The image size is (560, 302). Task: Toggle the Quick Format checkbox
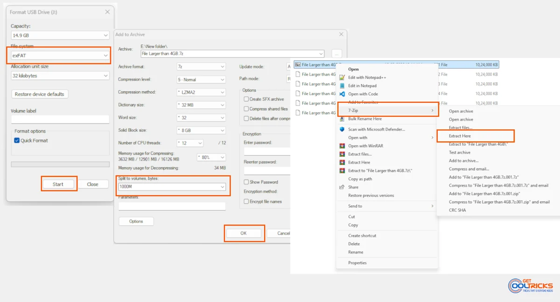click(17, 140)
